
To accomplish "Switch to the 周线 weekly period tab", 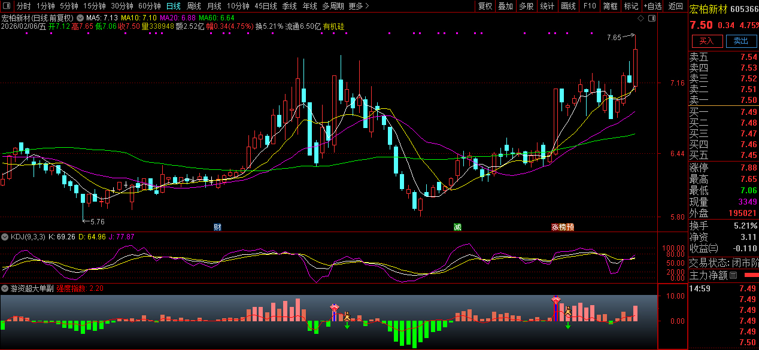I will (x=193, y=6).
